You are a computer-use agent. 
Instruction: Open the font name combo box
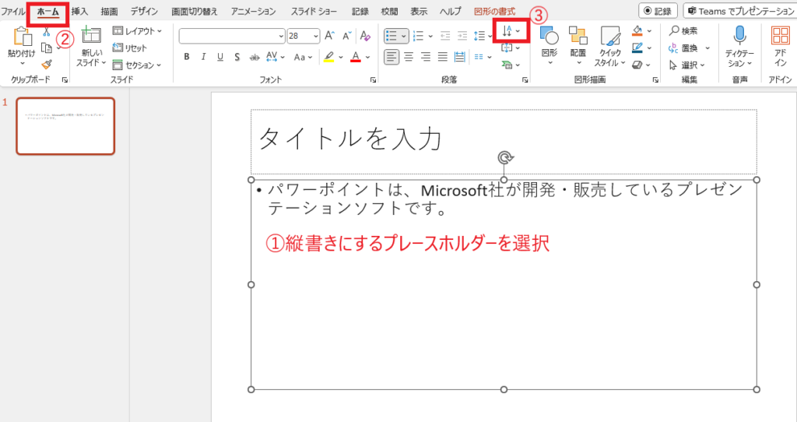click(232, 36)
